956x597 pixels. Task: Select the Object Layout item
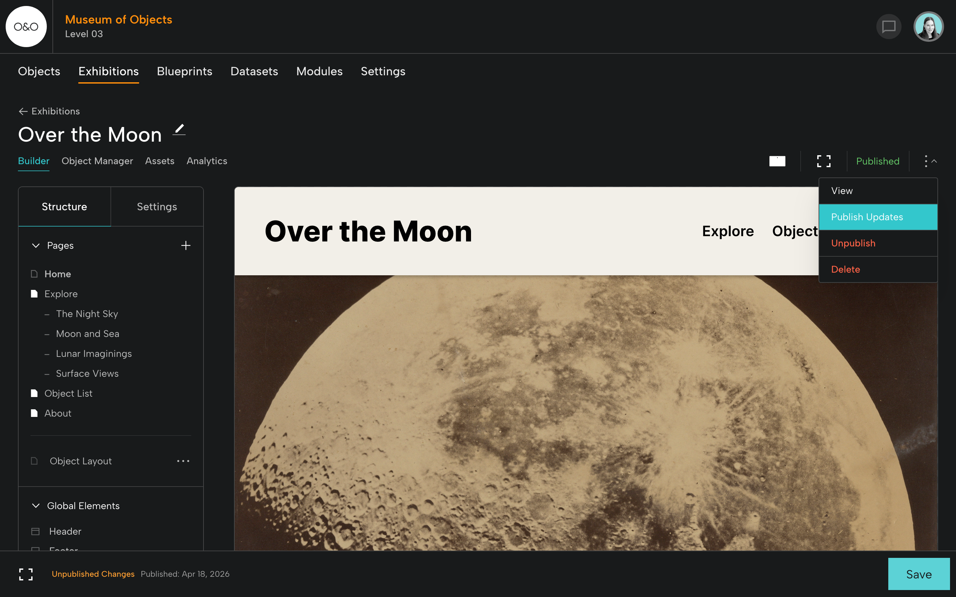coord(81,461)
